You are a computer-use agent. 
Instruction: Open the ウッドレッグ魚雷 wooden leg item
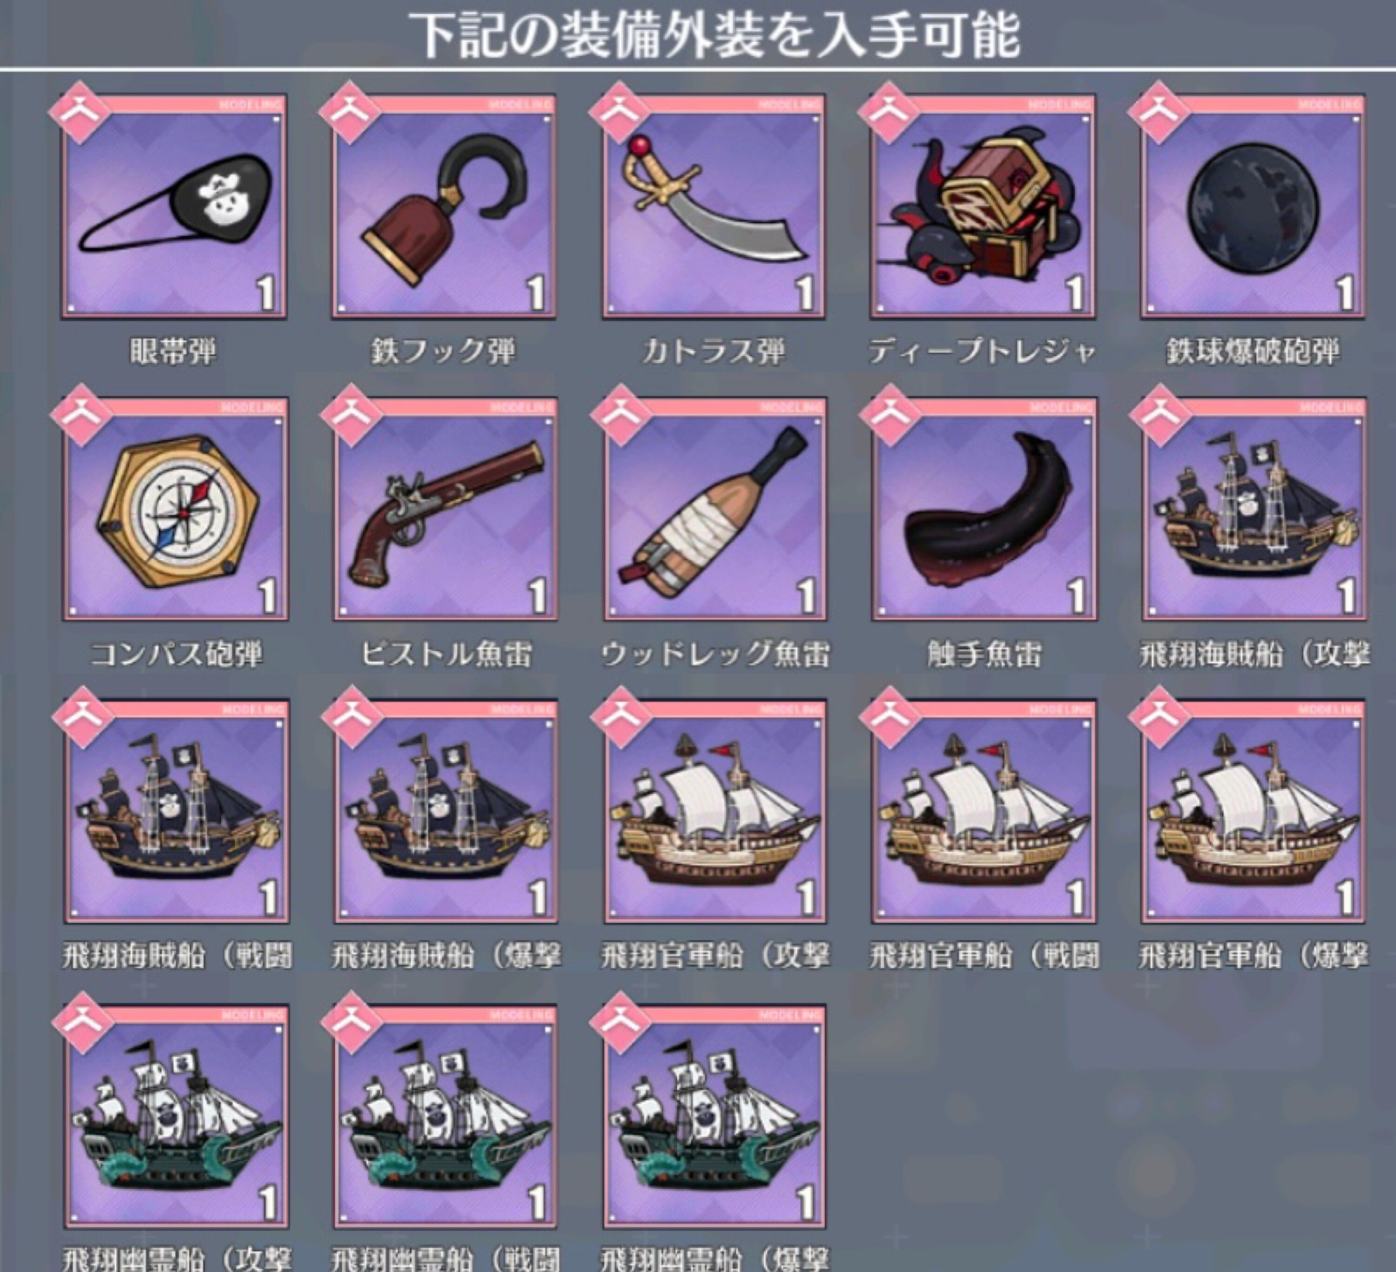714,510
